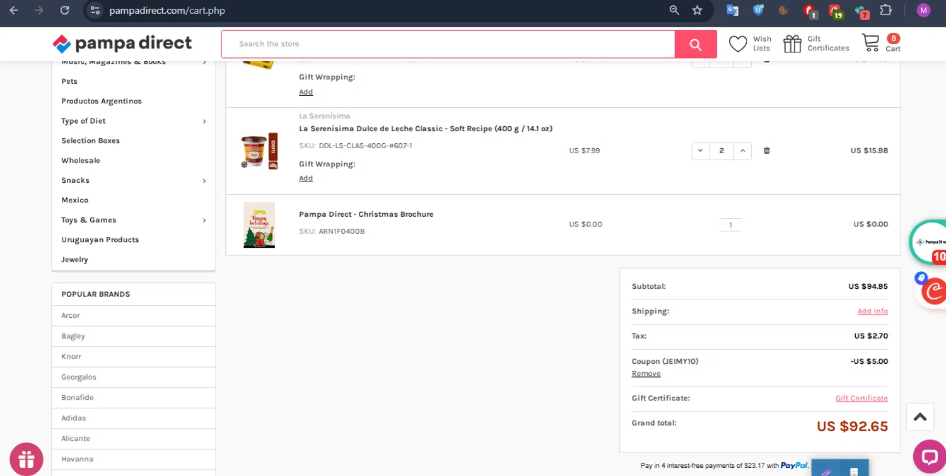This screenshot has height=476, width=946.
Task: Open the Pets category
Action: pos(69,81)
